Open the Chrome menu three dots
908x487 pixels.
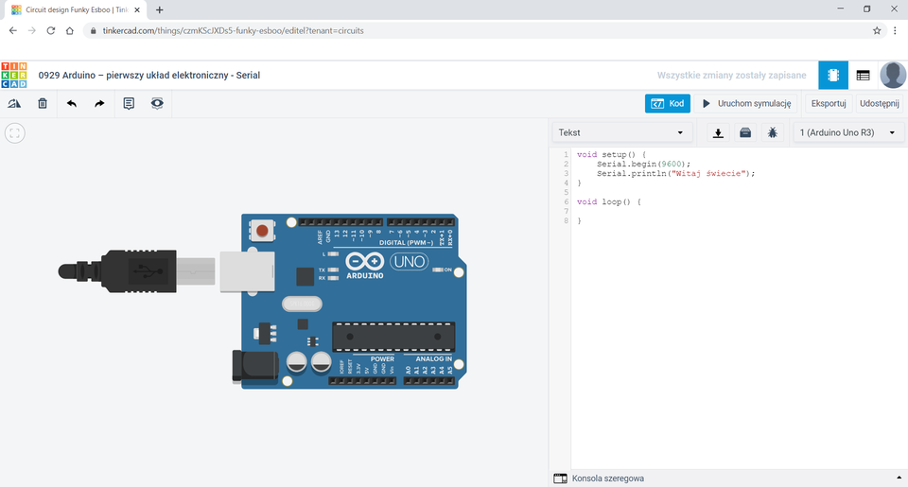[896, 30]
